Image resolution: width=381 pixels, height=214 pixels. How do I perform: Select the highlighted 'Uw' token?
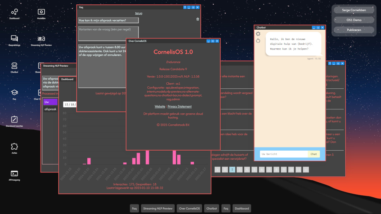click(50, 102)
